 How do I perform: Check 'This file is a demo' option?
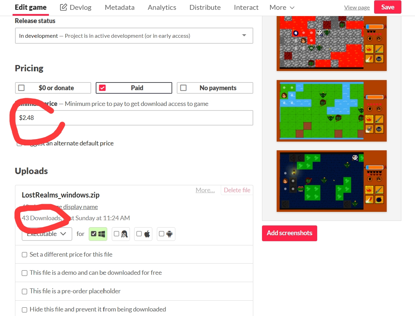[24, 273]
